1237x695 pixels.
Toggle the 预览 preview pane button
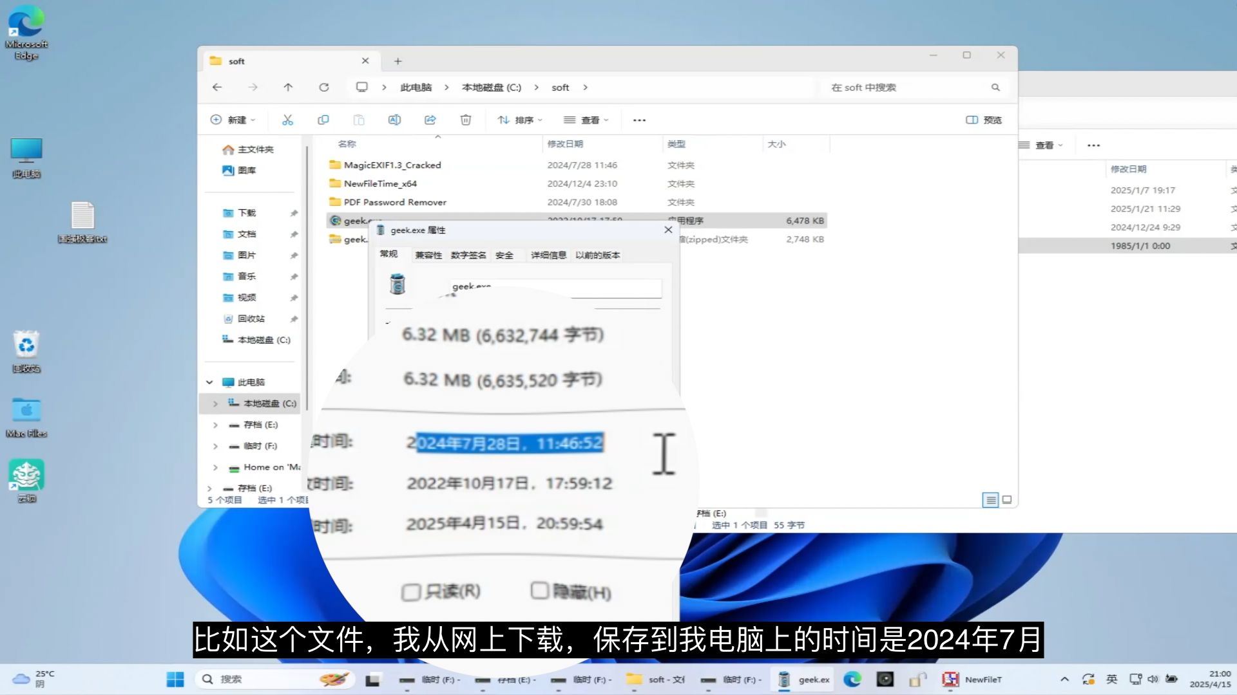pyautogui.click(x=984, y=120)
